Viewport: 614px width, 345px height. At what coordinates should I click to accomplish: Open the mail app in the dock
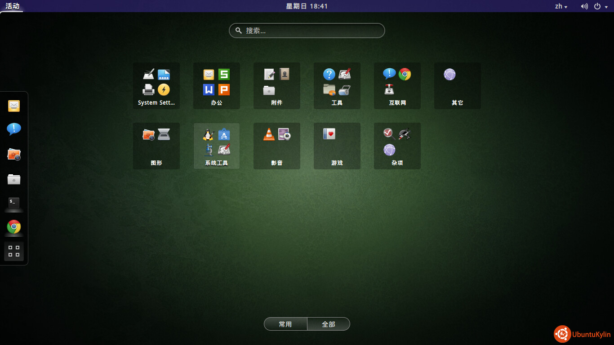(x=14, y=106)
